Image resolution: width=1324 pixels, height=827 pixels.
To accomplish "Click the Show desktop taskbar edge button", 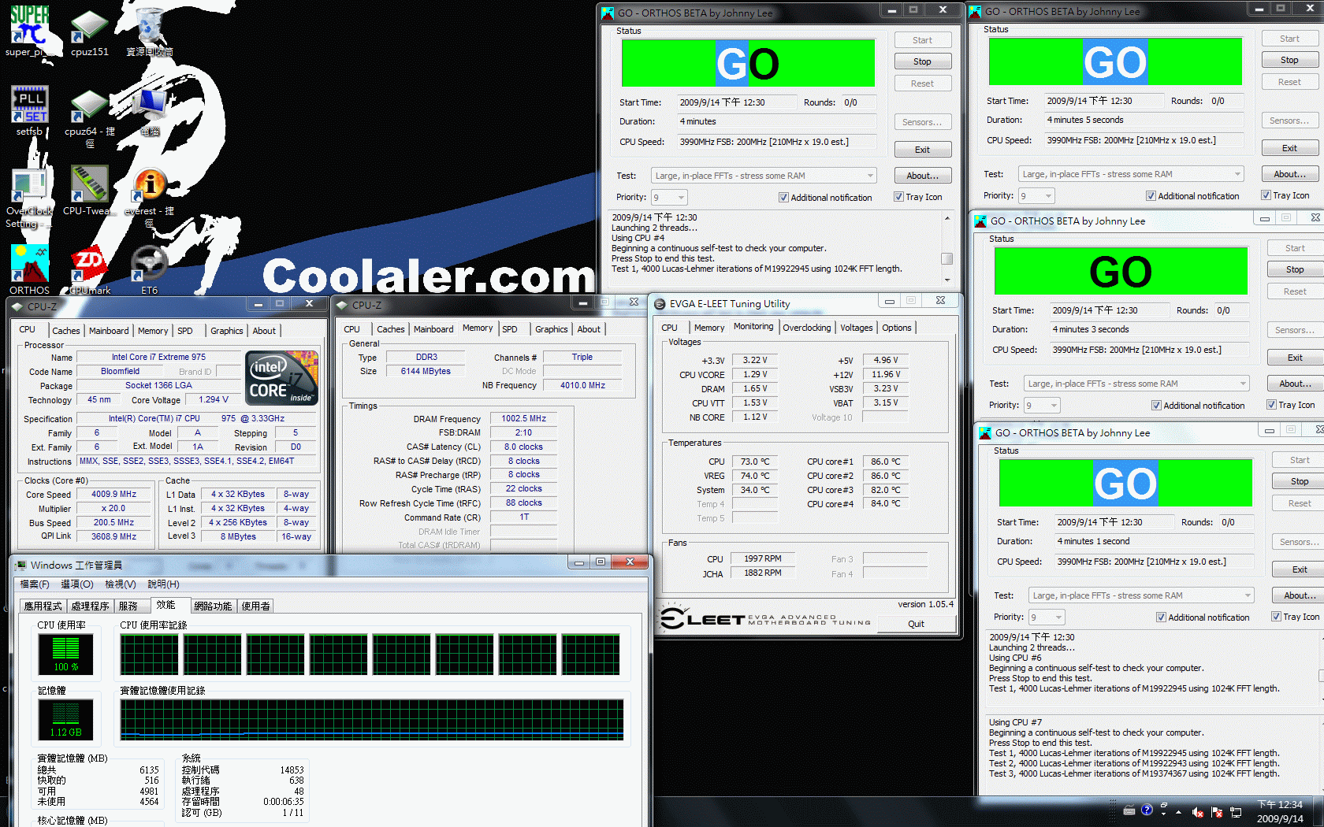I will click(x=1319, y=812).
